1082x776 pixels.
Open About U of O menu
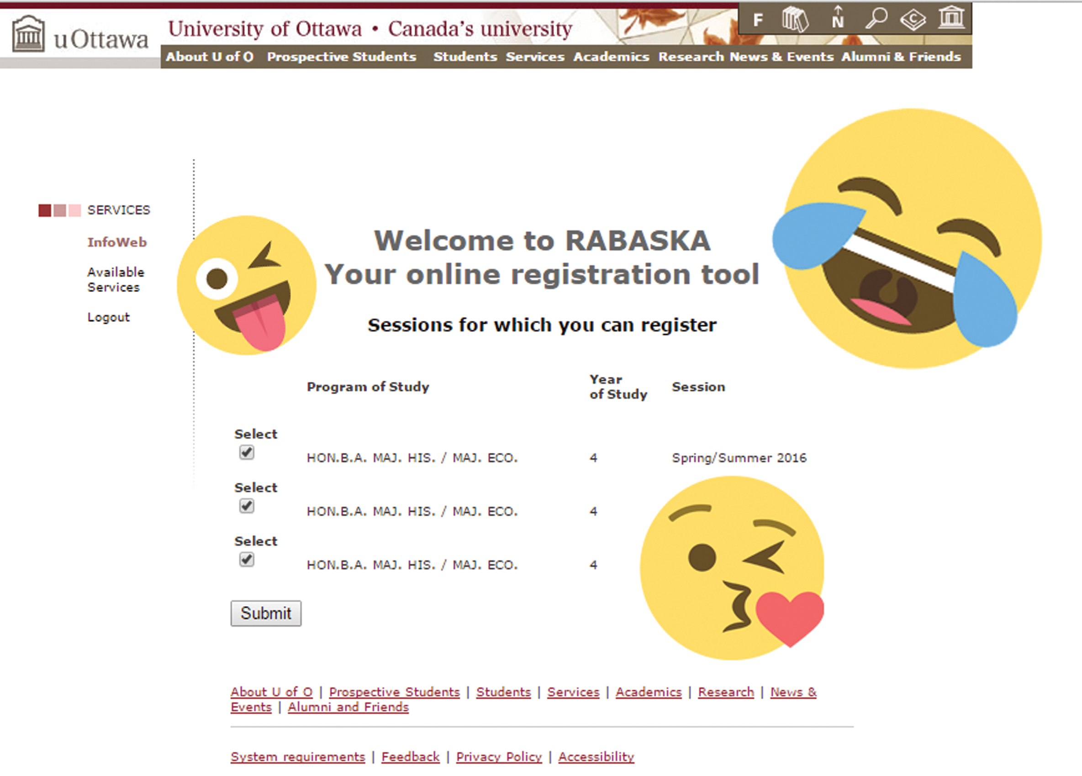pos(210,57)
